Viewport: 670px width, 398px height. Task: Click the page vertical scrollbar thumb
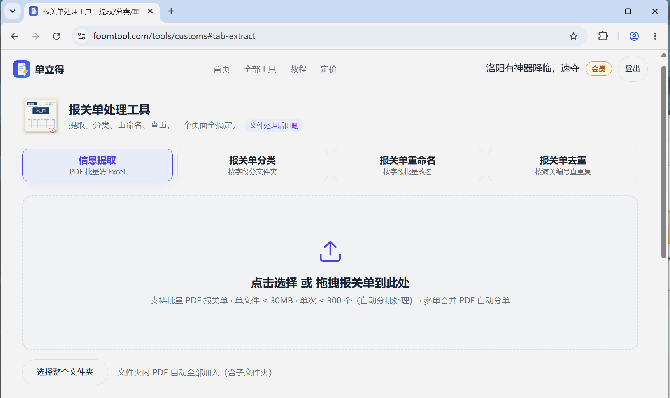point(664,161)
